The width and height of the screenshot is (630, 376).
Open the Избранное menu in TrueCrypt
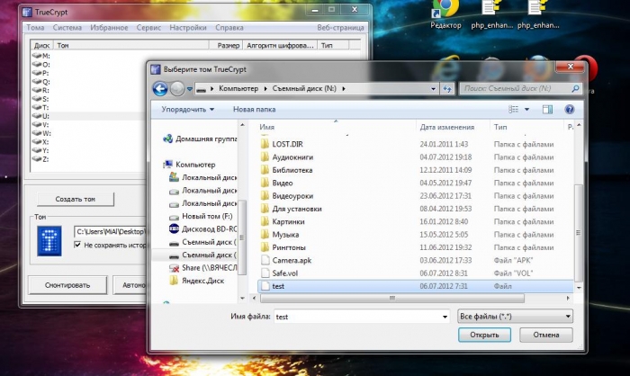(x=110, y=28)
